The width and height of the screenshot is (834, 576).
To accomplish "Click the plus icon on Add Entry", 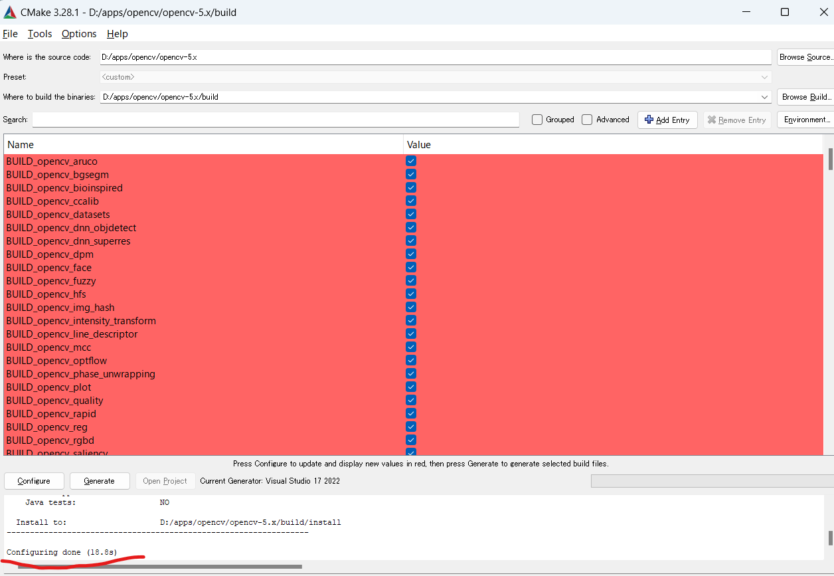I will [649, 120].
